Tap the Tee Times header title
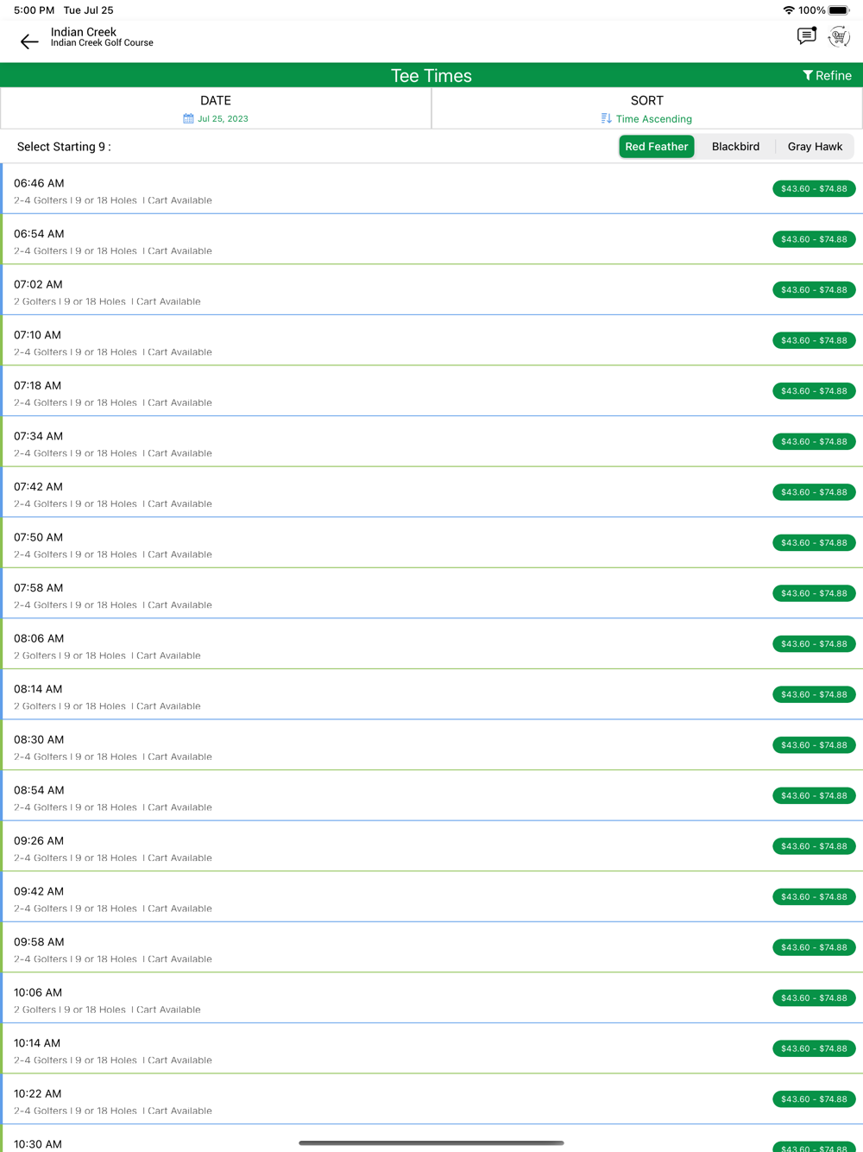 pos(431,76)
